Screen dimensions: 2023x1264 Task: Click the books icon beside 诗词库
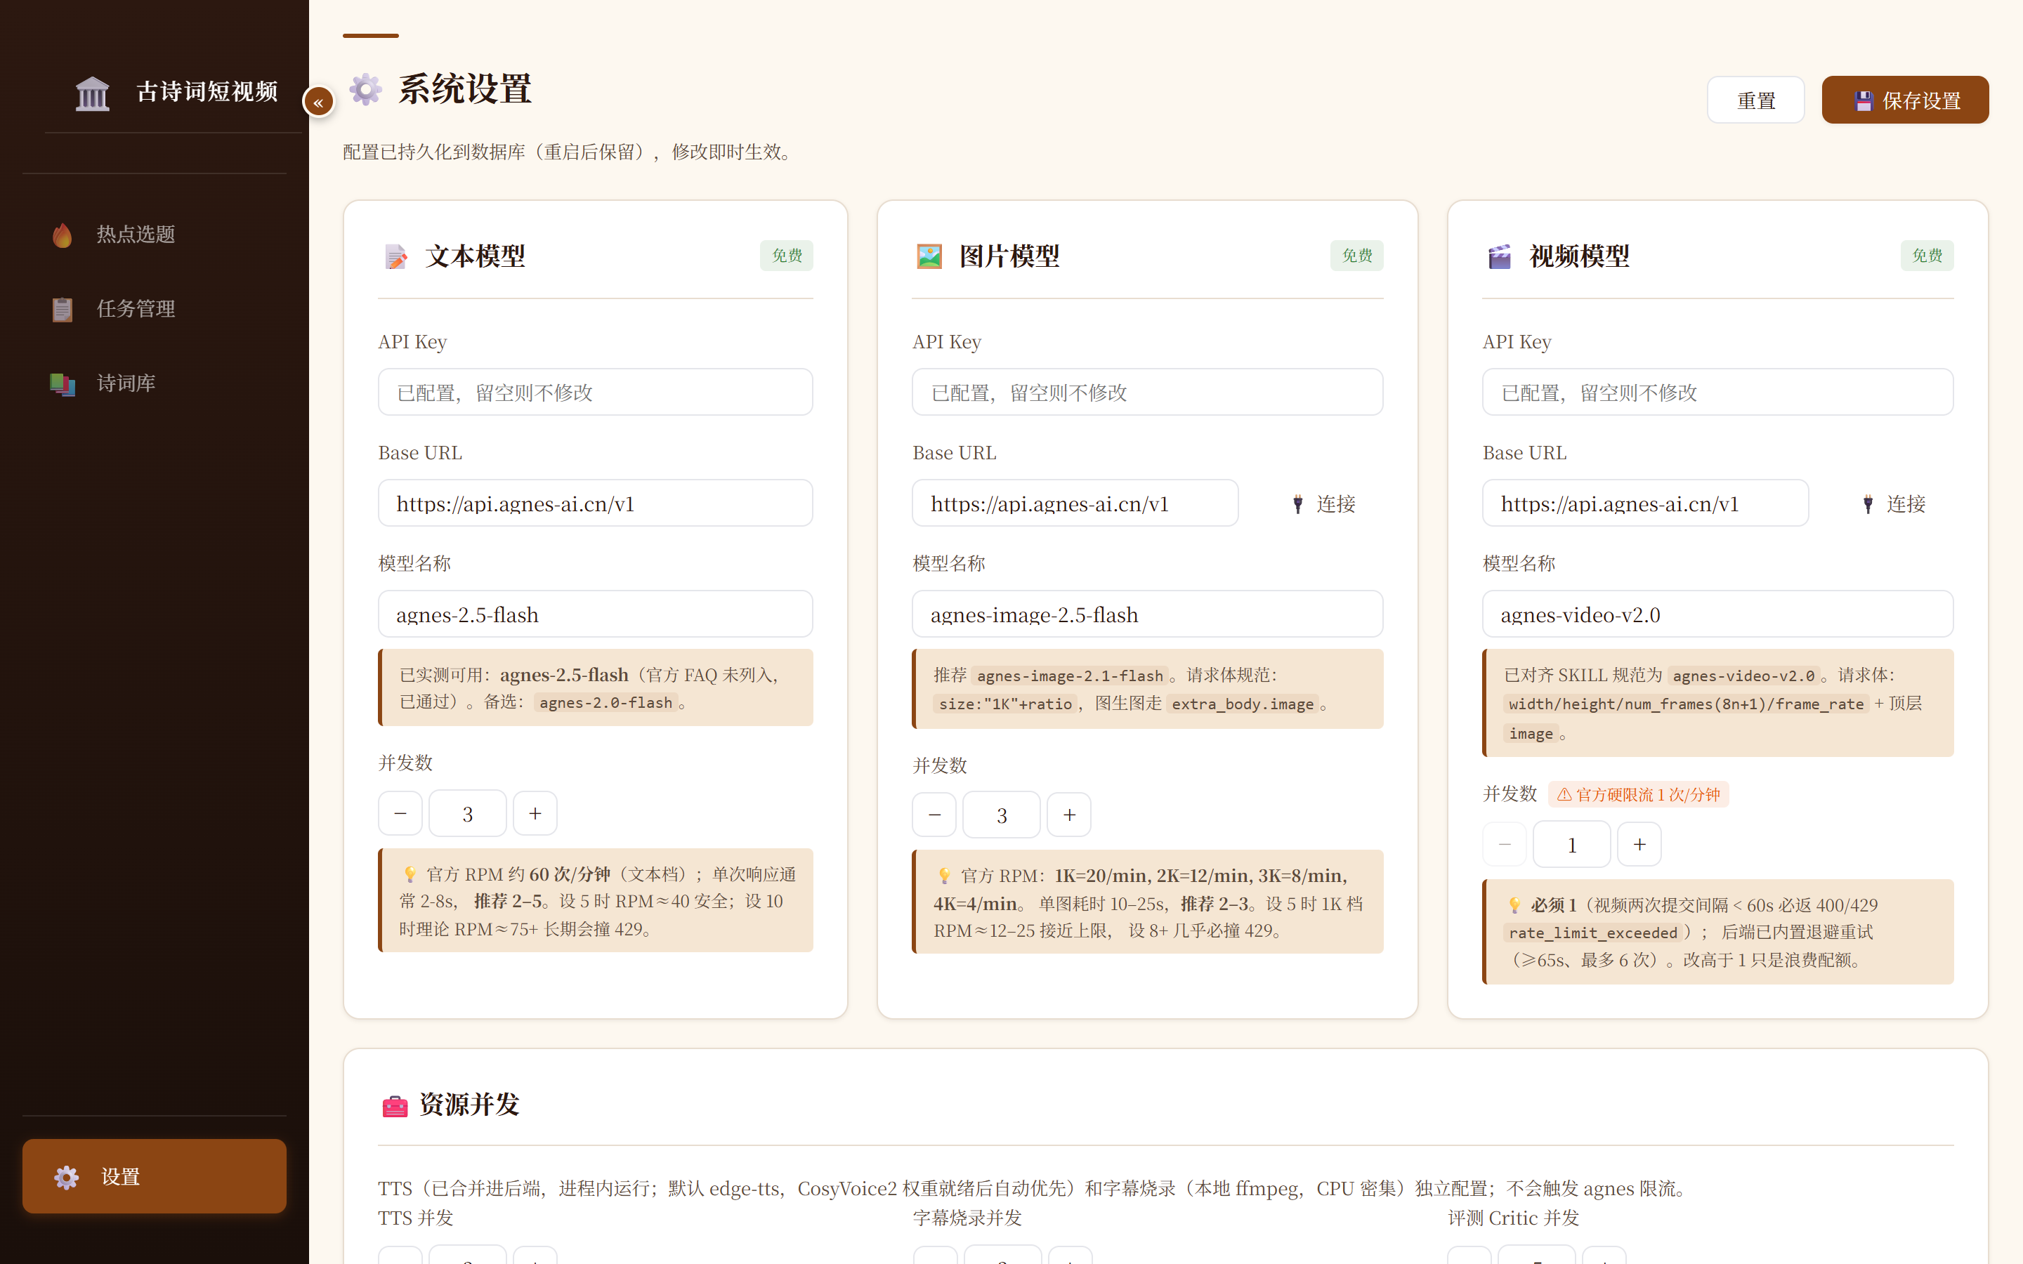[63, 383]
